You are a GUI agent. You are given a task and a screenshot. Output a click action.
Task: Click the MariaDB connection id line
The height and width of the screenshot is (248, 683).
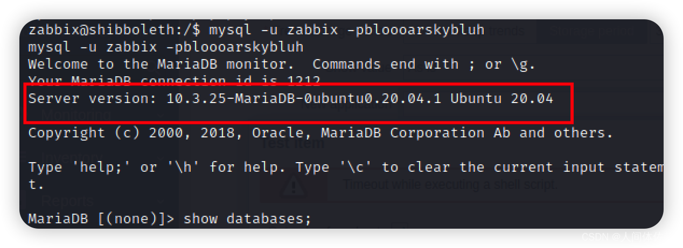(x=174, y=82)
